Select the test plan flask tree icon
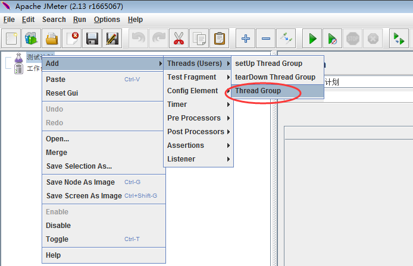This screenshot has width=413, height=266. (x=18, y=58)
